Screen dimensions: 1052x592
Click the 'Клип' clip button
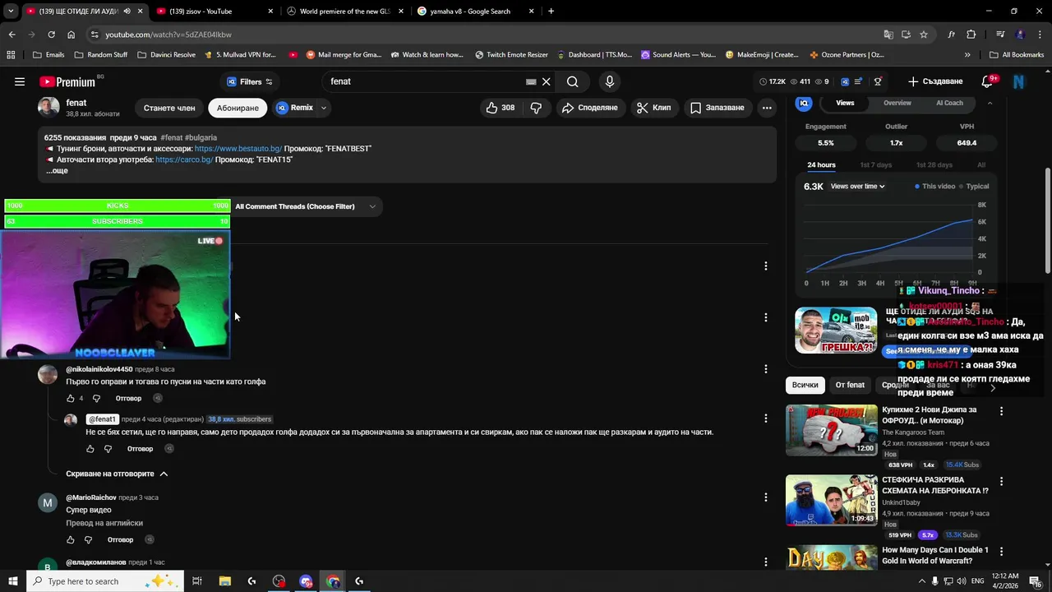coord(653,108)
